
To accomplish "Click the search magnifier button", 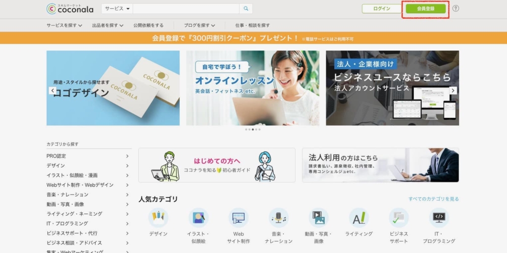I will [x=246, y=9].
